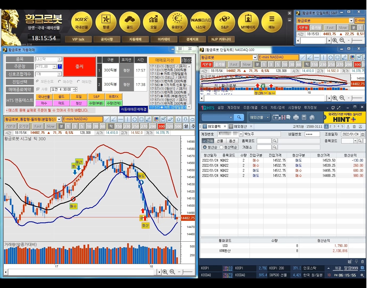Toggle 옵션 filter in HTS window
Viewport: 368px width, 288px height.
coord(232,141)
